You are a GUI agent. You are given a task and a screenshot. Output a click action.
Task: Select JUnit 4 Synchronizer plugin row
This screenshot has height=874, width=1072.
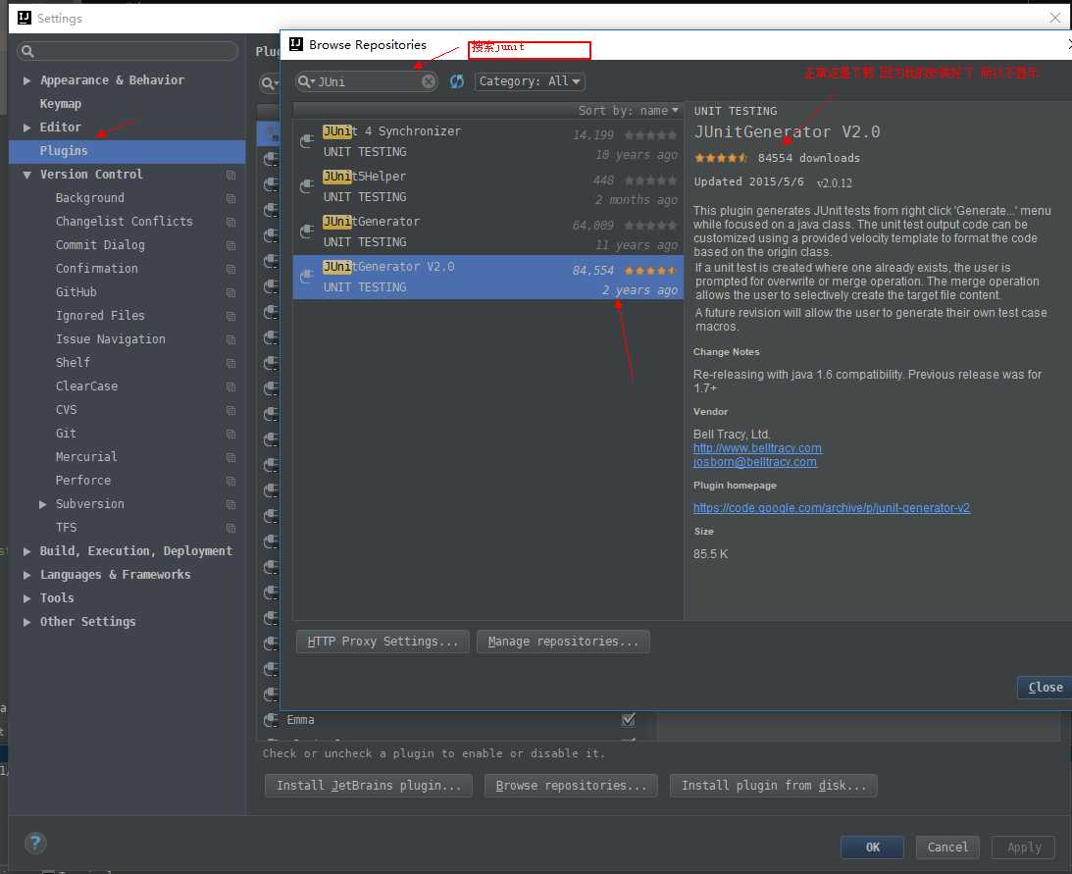[x=488, y=141]
